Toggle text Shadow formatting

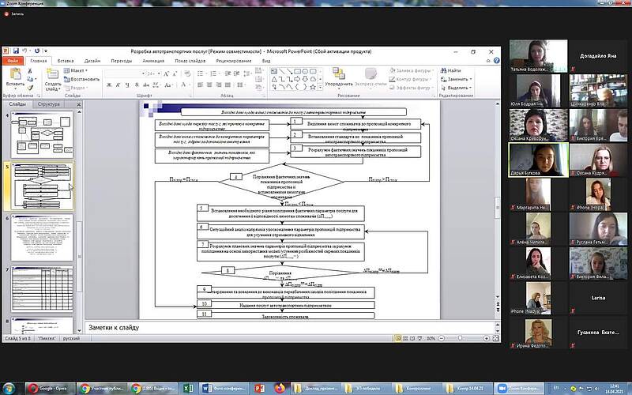coord(137,85)
